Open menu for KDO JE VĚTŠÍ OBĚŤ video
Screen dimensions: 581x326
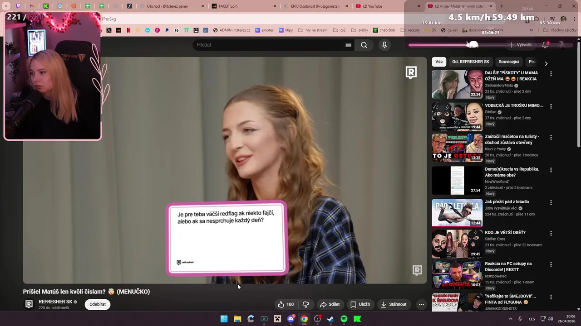coord(551,233)
